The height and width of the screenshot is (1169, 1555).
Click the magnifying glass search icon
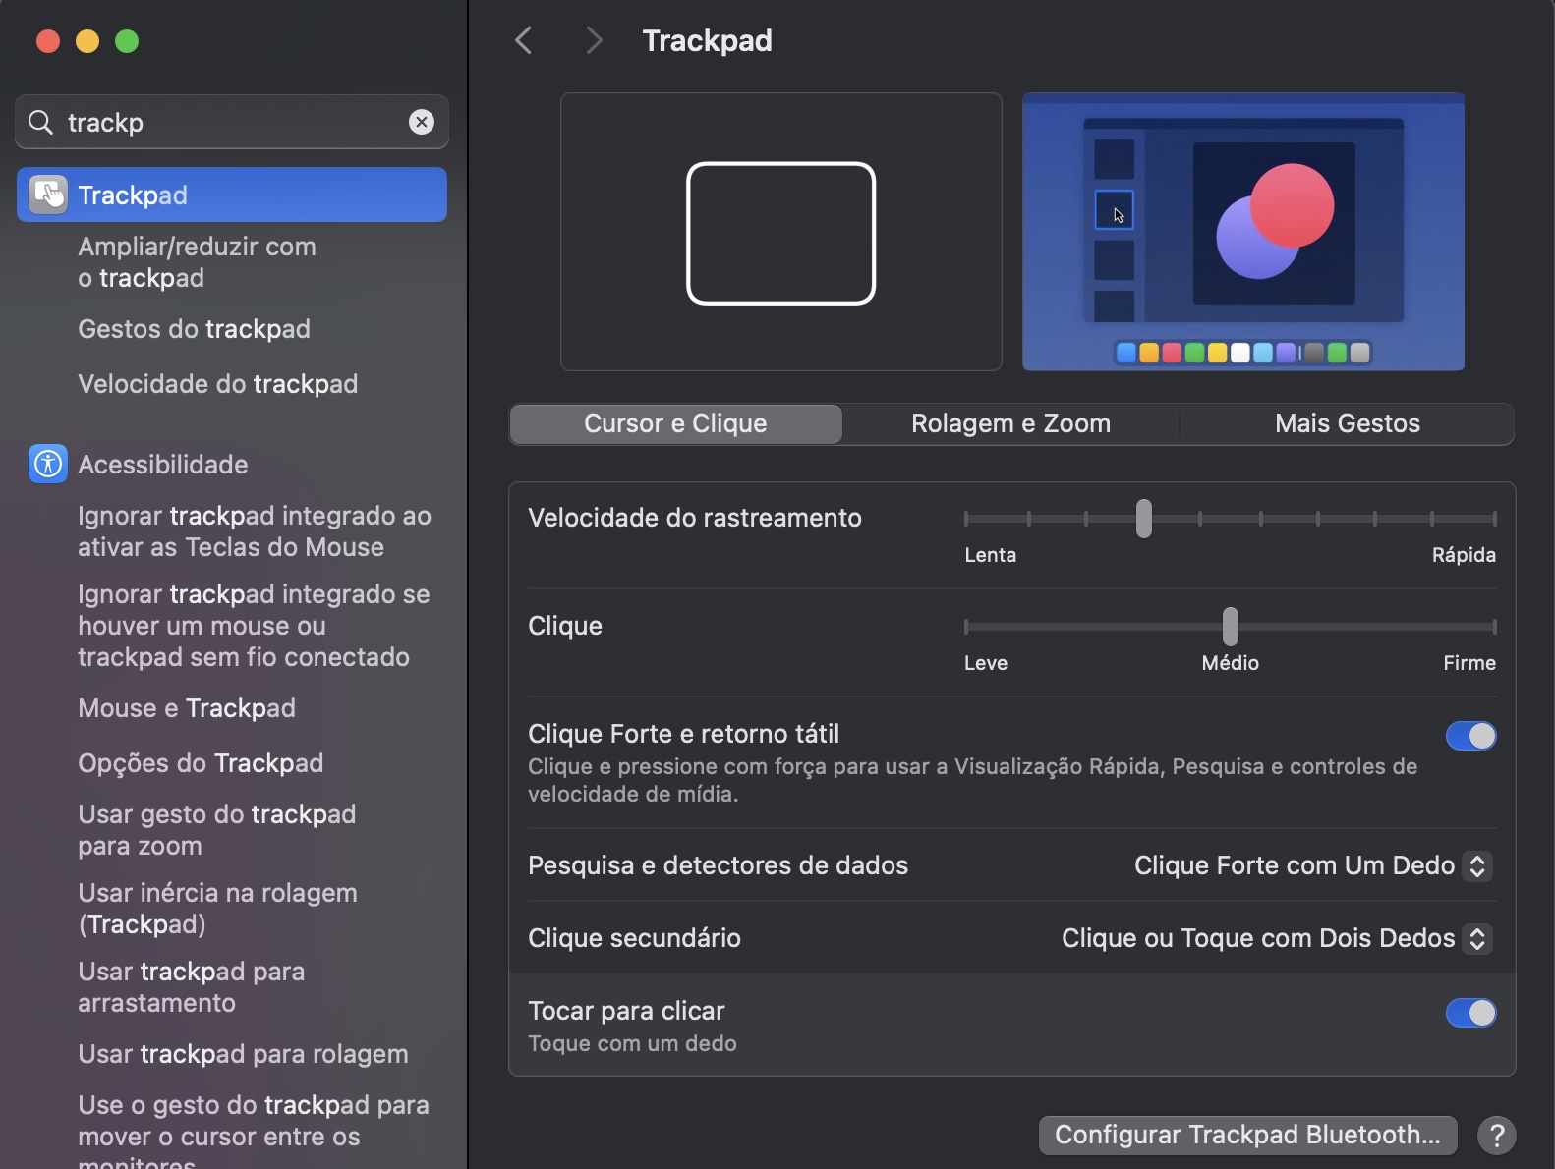[40, 122]
